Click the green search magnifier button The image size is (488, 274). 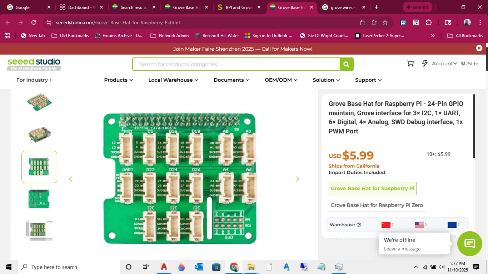pos(346,64)
